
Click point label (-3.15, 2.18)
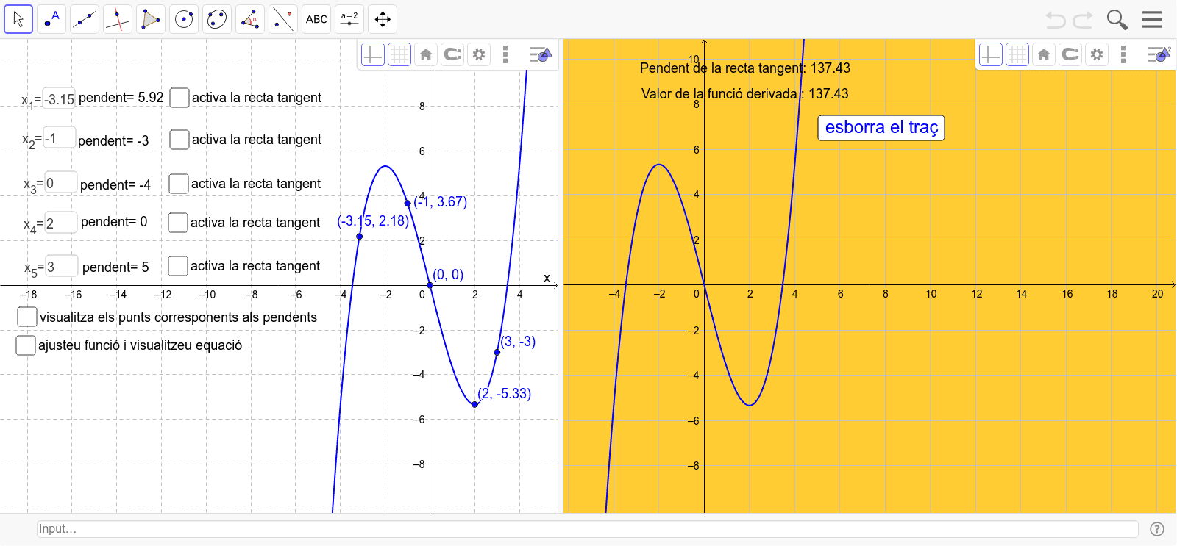coord(373,220)
